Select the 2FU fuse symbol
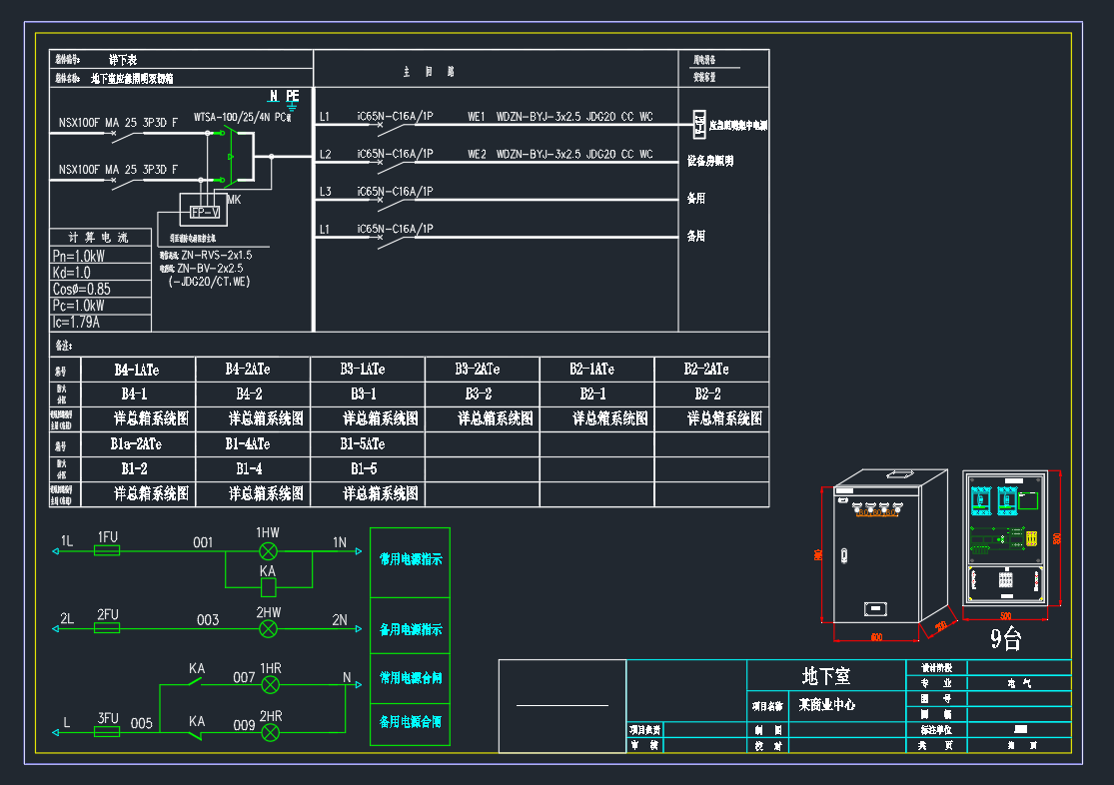The width and height of the screenshot is (1114, 785). [107, 628]
